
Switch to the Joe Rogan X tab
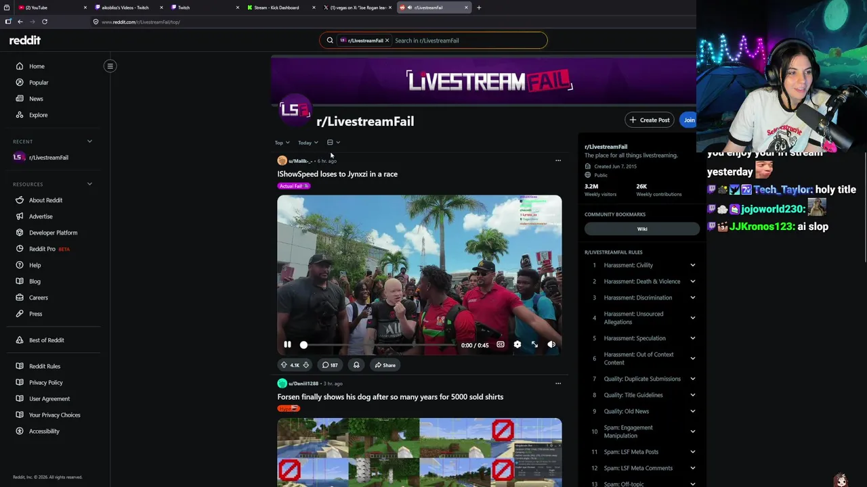tap(355, 7)
